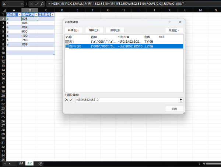Click cell B2 containing 008

(30, 19)
